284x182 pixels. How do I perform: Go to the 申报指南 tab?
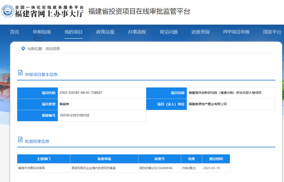(42, 32)
